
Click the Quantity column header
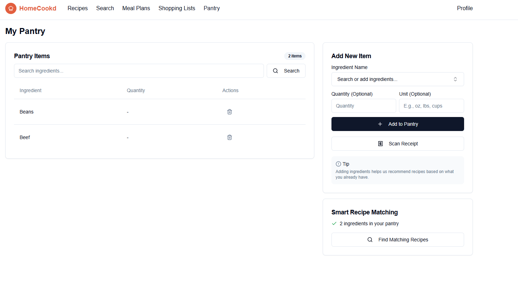[x=136, y=90]
